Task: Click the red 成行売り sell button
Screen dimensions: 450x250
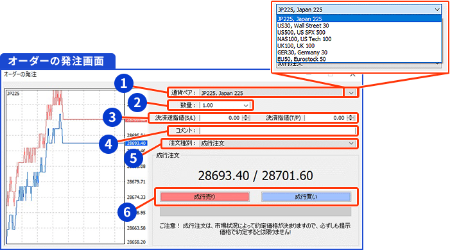Action: [205, 197]
